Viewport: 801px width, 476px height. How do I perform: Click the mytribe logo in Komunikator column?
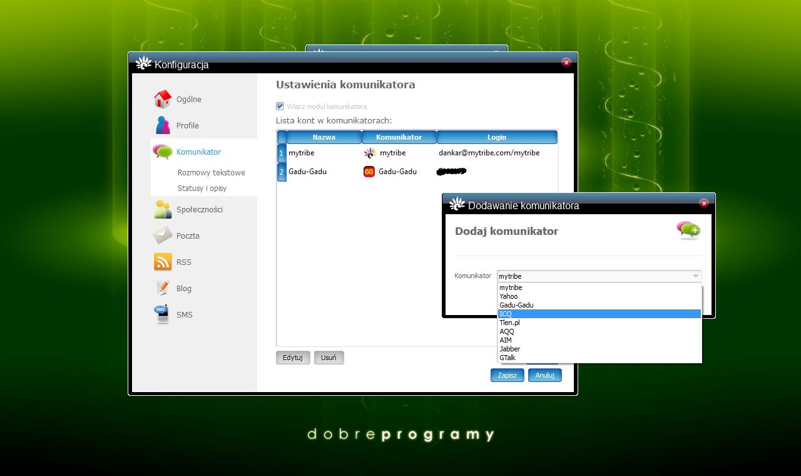[x=369, y=153]
